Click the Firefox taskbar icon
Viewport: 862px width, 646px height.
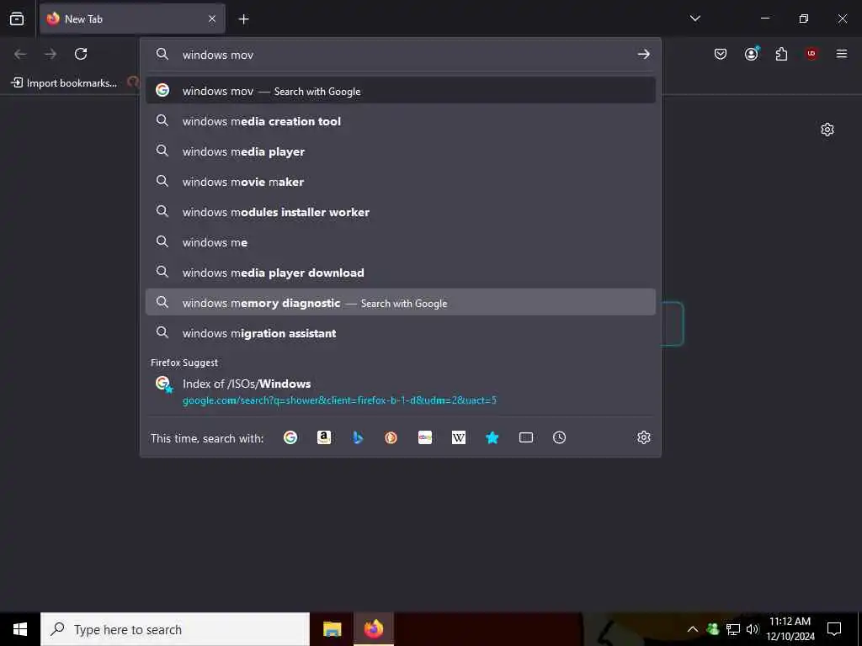click(x=373, y=629)
